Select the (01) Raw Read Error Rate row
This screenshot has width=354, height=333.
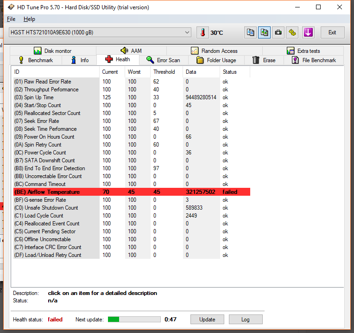tap(132, 82)
